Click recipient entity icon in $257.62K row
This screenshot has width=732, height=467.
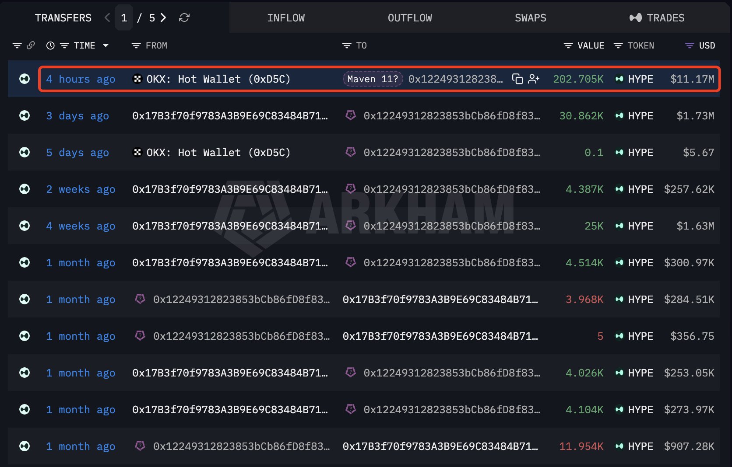(350, 188)
